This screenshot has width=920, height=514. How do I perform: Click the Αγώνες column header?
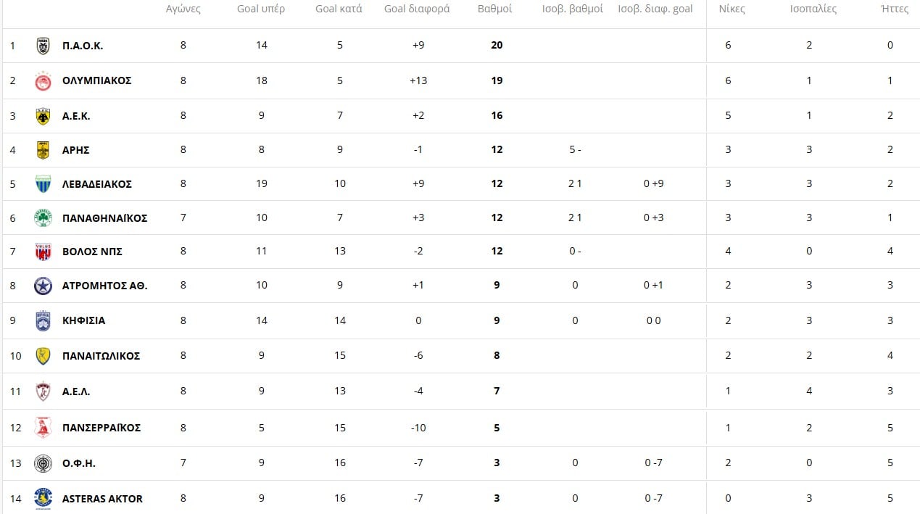tap(183, 9)
